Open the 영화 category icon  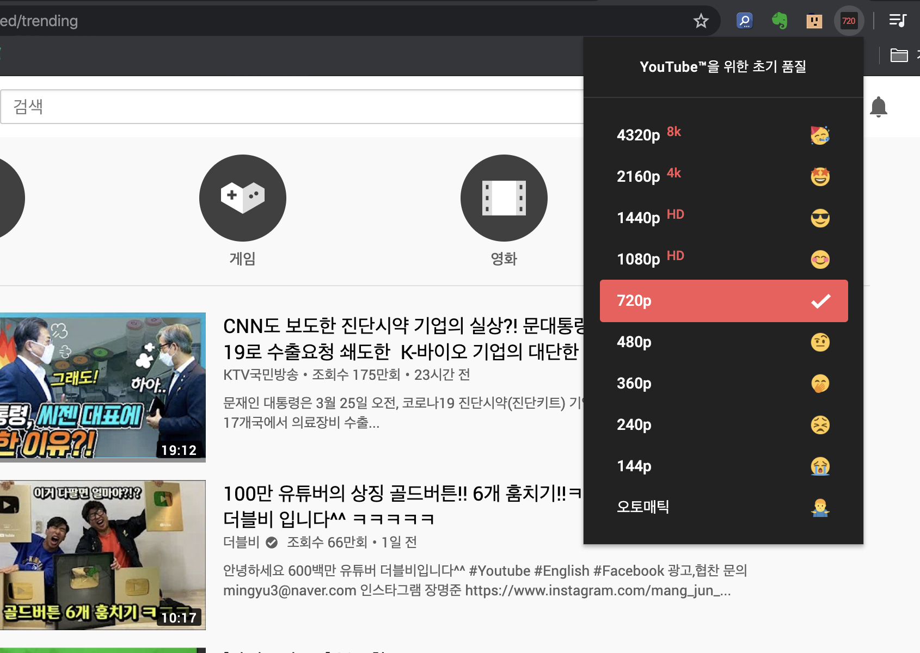[x=504, y=198]
